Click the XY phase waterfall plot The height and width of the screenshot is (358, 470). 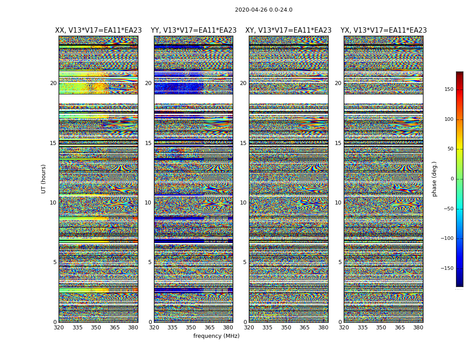pyautogui.click(x=289, y=179)
